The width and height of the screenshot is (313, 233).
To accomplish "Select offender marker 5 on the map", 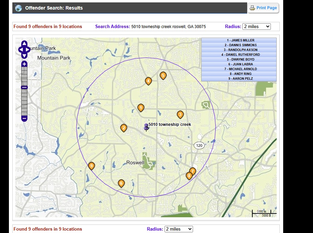I will tap(163, 75).
